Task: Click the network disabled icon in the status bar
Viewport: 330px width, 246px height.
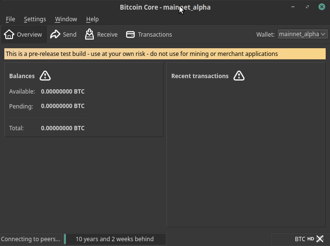Action: coord(320,239)
